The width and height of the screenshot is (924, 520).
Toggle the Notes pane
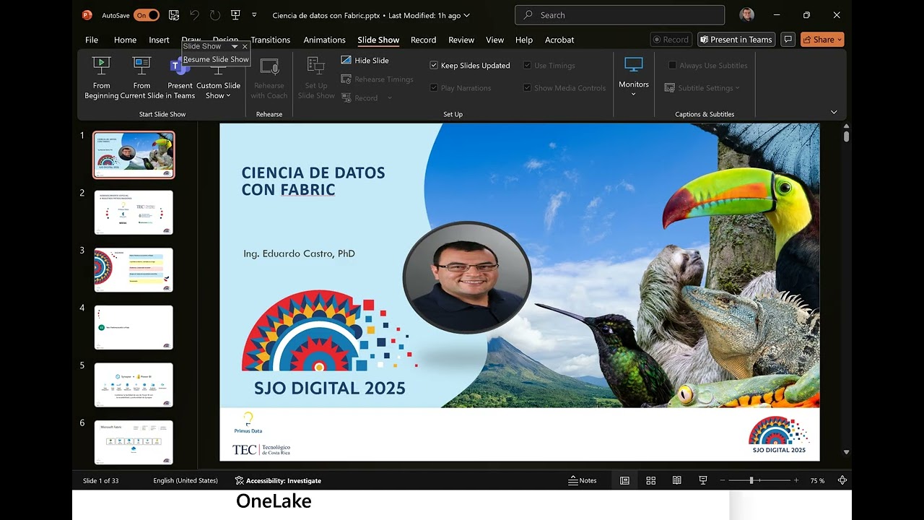pos(583,480)
